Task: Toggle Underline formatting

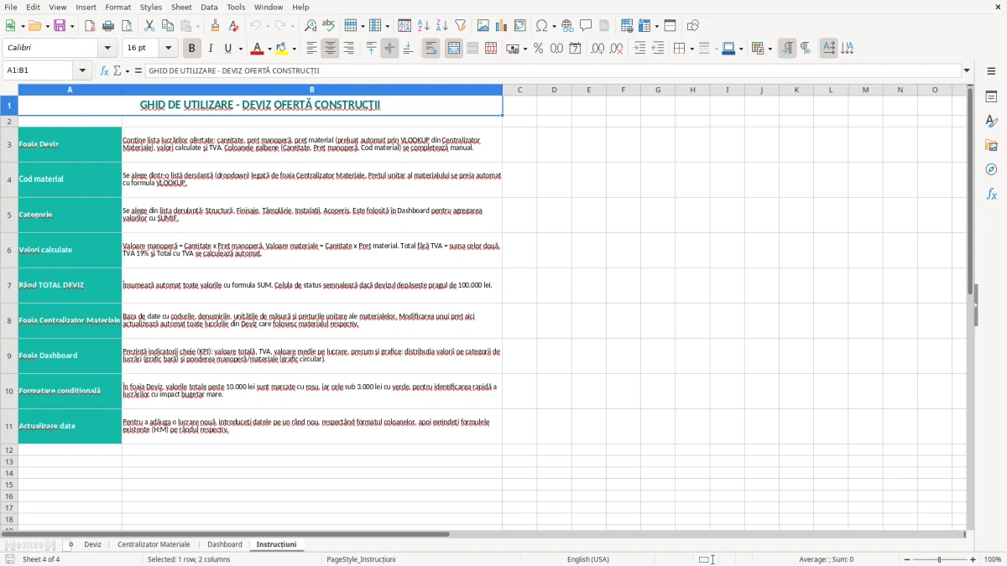Action: (x=227, y=49)
